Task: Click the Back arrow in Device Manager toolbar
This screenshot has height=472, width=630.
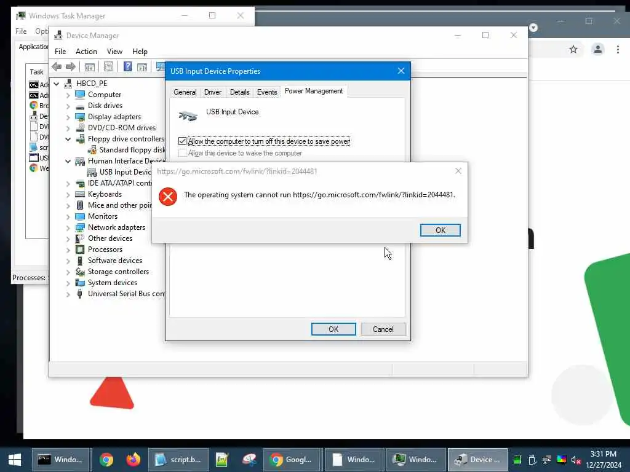Action: click(x=57, y=66)
